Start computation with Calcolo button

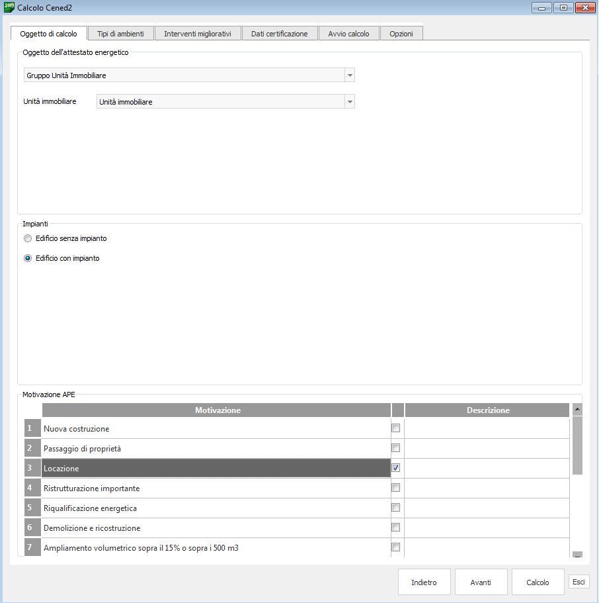click(538, 582)
